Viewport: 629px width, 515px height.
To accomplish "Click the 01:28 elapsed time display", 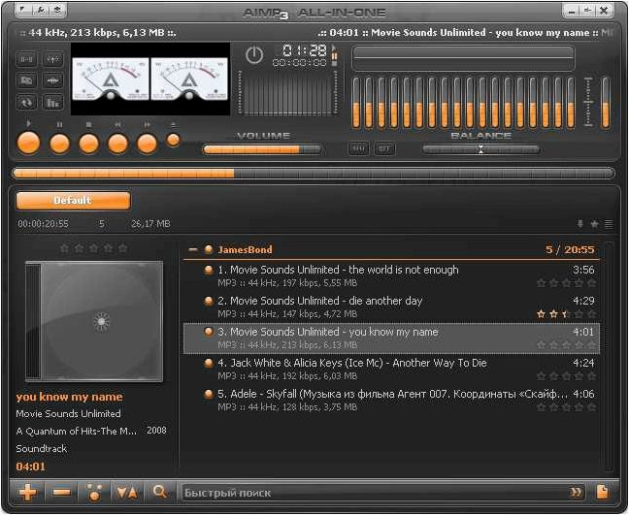I will coord(304,50).
